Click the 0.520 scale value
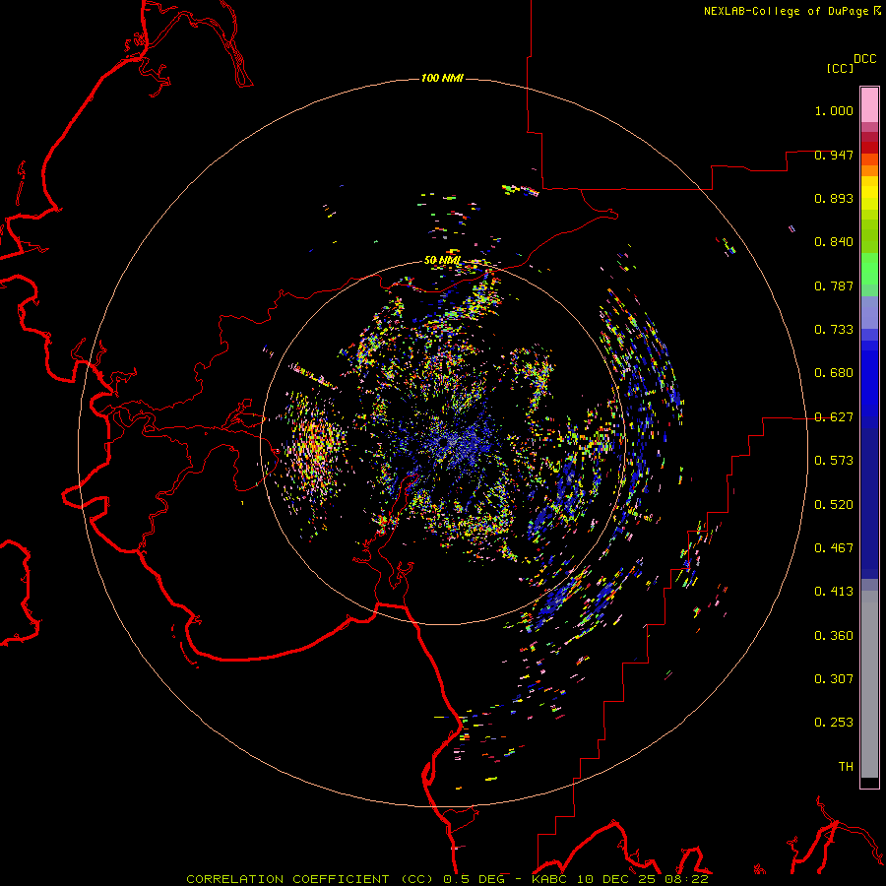The width and height of the screenshot is (886, 886). click(x=834, y=505)
